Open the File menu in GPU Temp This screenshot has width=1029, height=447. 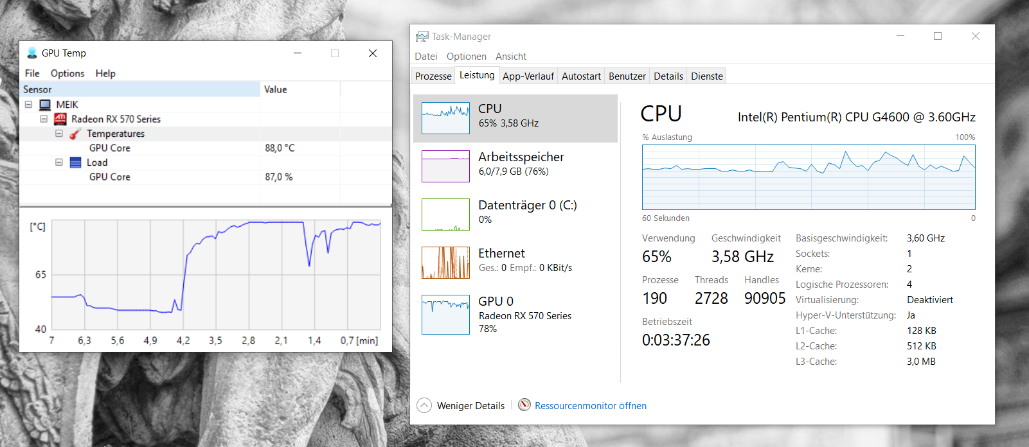pyautogui.click(x=32, y=73)
